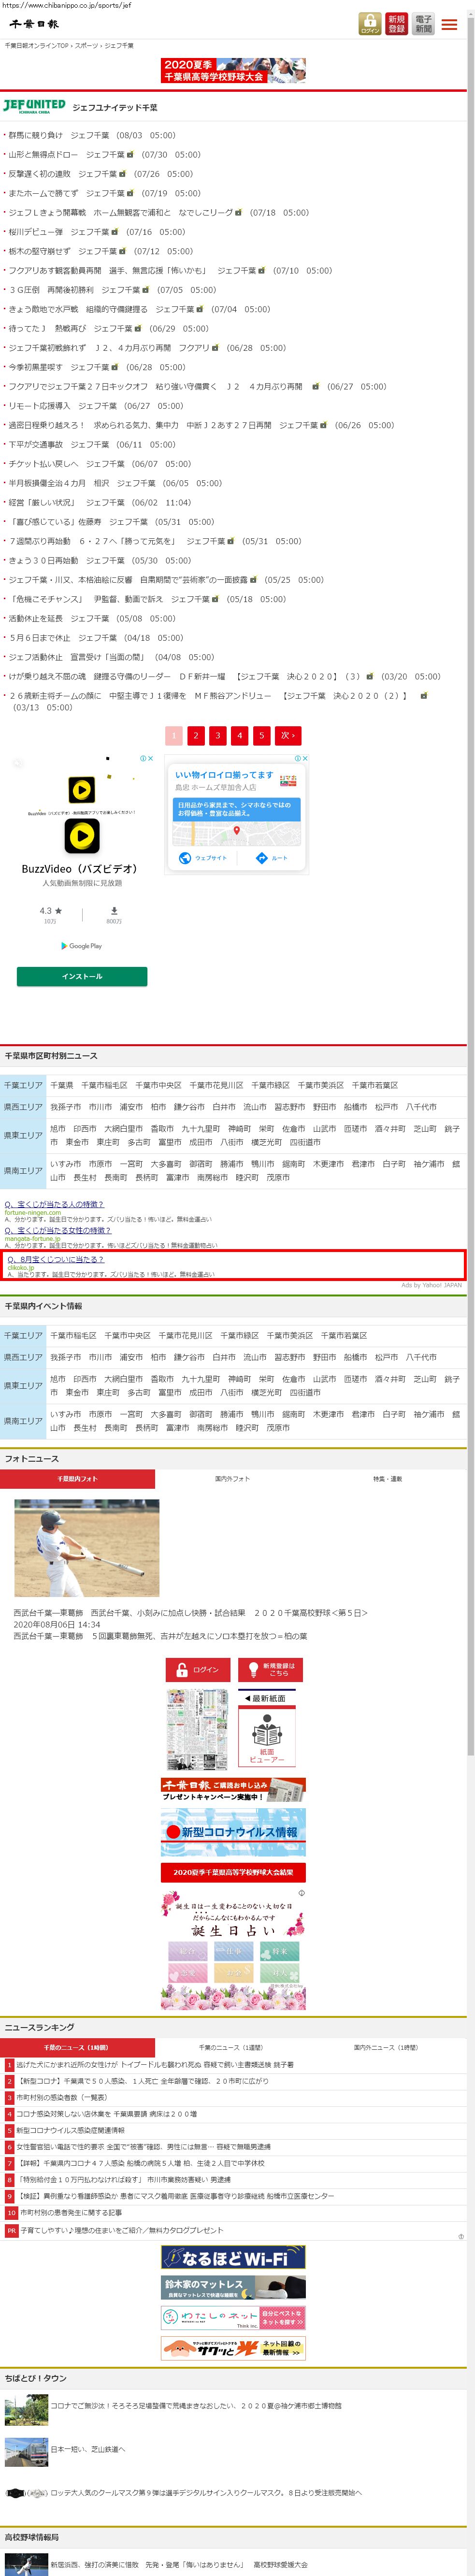Click the 新規登録 icon in header
Screen dimensions: 475x2576
(397, 24)
